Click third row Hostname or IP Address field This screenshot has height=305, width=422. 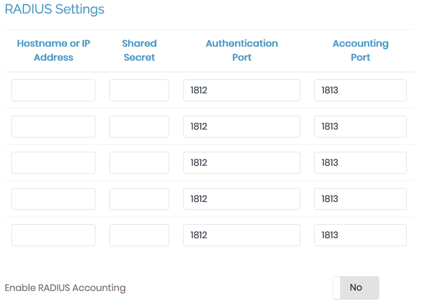53,163
